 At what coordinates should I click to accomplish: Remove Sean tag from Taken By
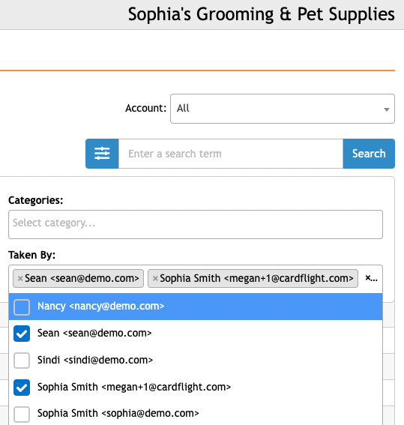click(20, 278)
